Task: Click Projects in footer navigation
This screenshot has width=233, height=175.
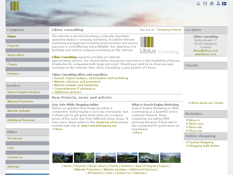Action: click(80, 166)
